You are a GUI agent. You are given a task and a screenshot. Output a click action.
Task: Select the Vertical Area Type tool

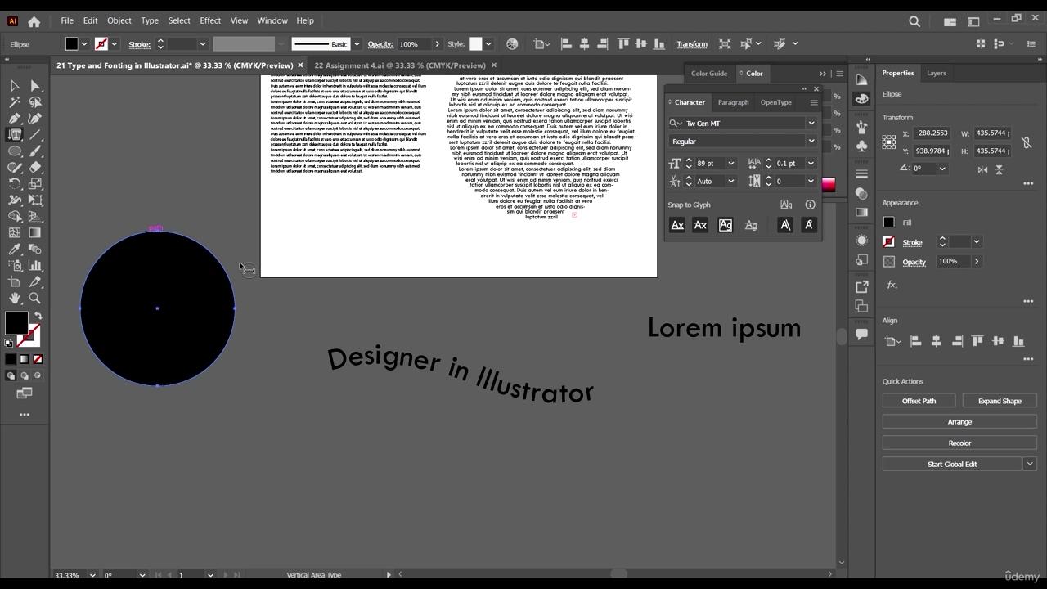tap(15, 135)
